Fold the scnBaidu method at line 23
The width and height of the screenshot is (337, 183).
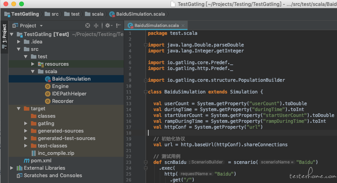pos(146,162)
